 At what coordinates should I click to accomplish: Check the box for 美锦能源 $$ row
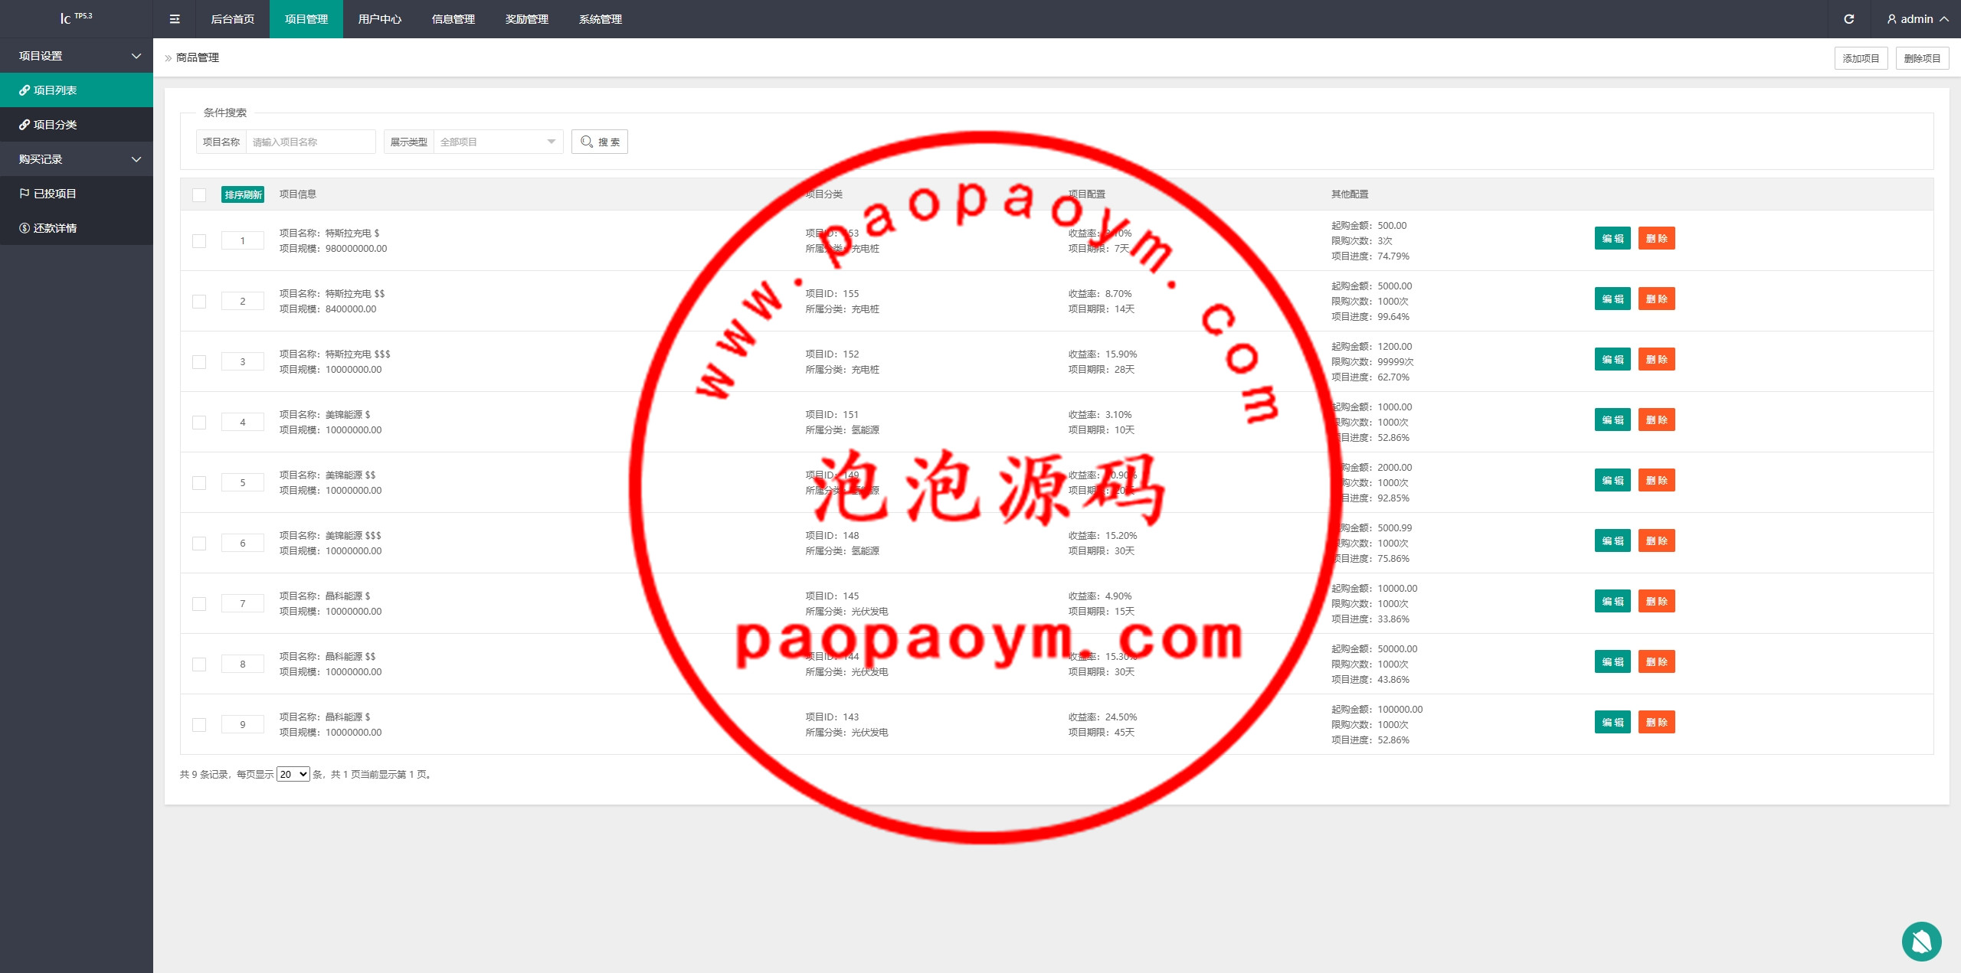pos(199,483)
